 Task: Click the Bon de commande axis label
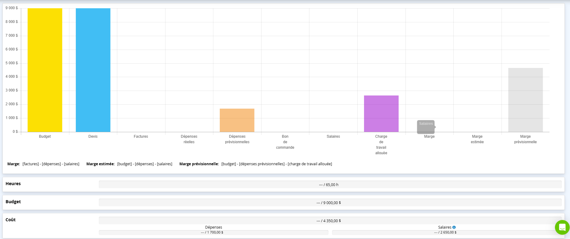285,142
